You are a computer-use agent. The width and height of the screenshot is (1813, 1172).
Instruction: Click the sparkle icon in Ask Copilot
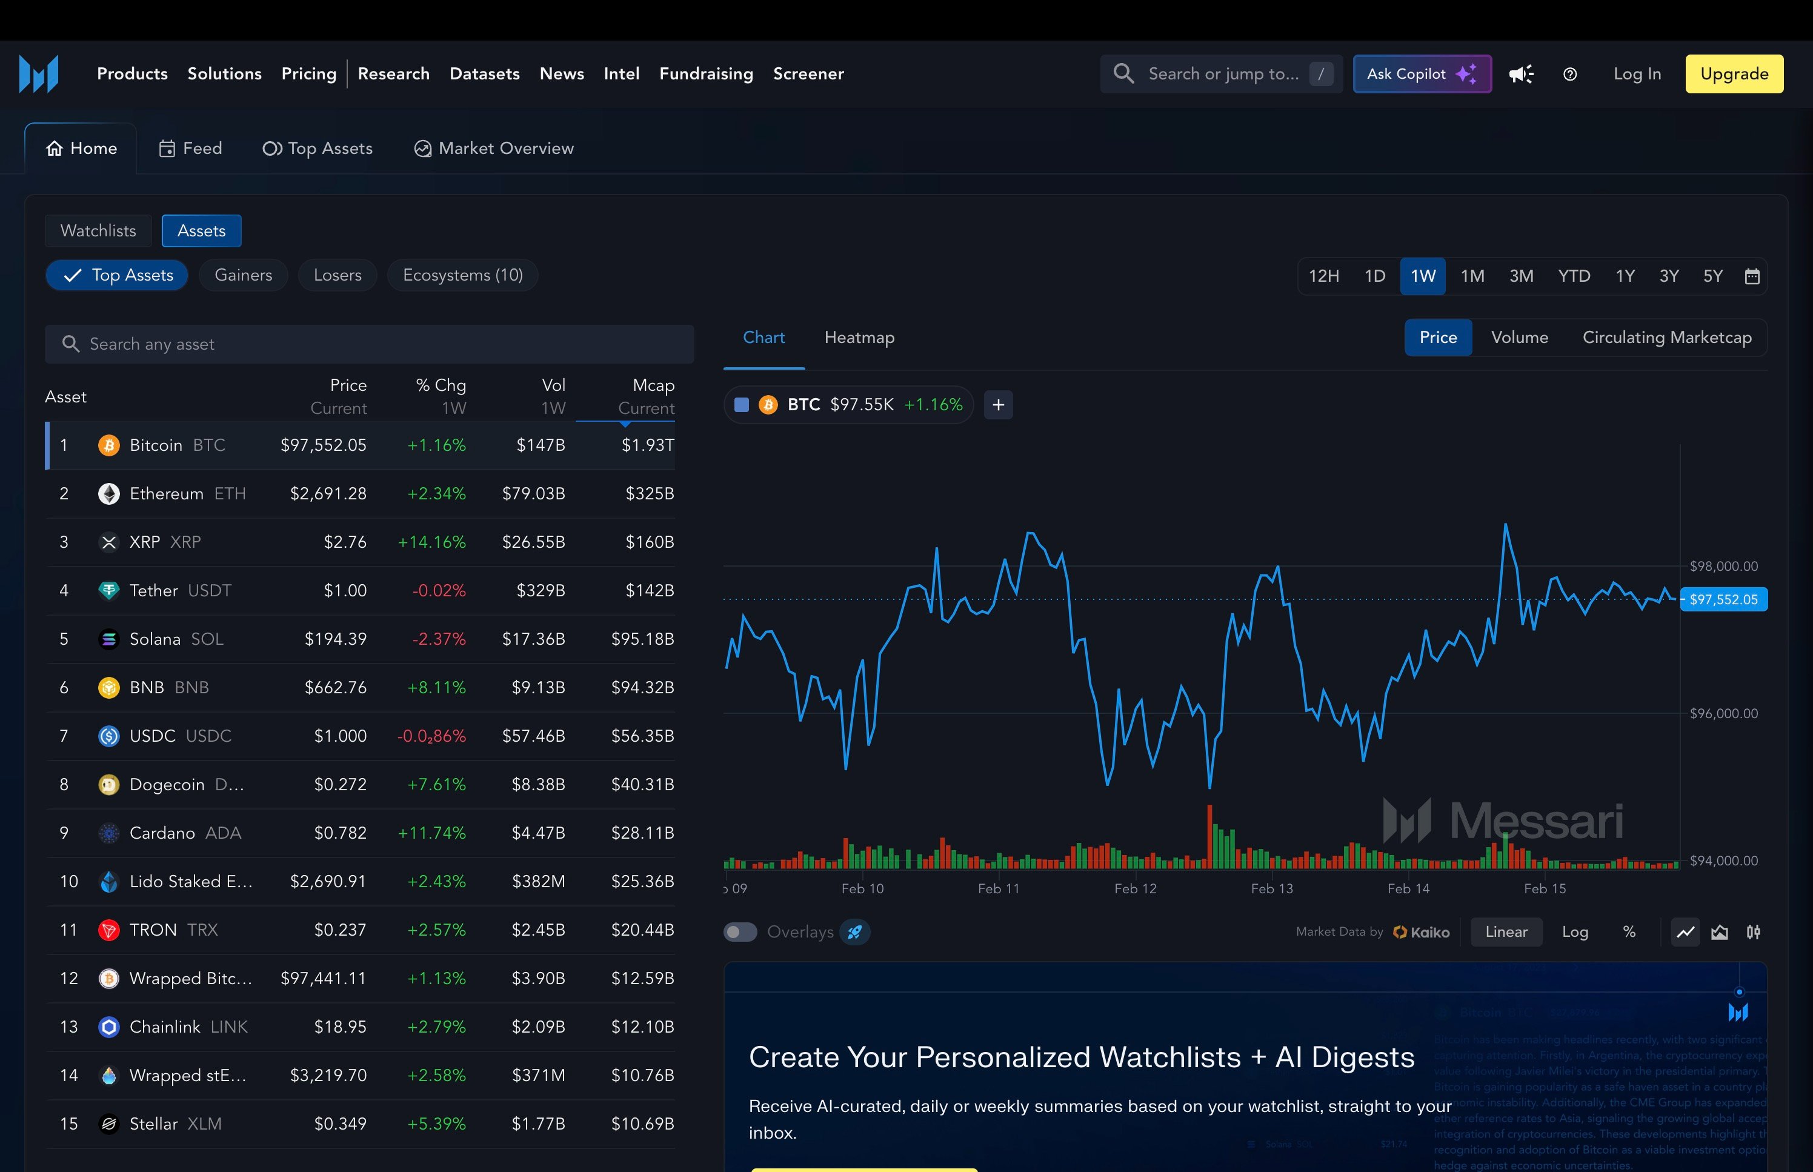point(1466,74)
